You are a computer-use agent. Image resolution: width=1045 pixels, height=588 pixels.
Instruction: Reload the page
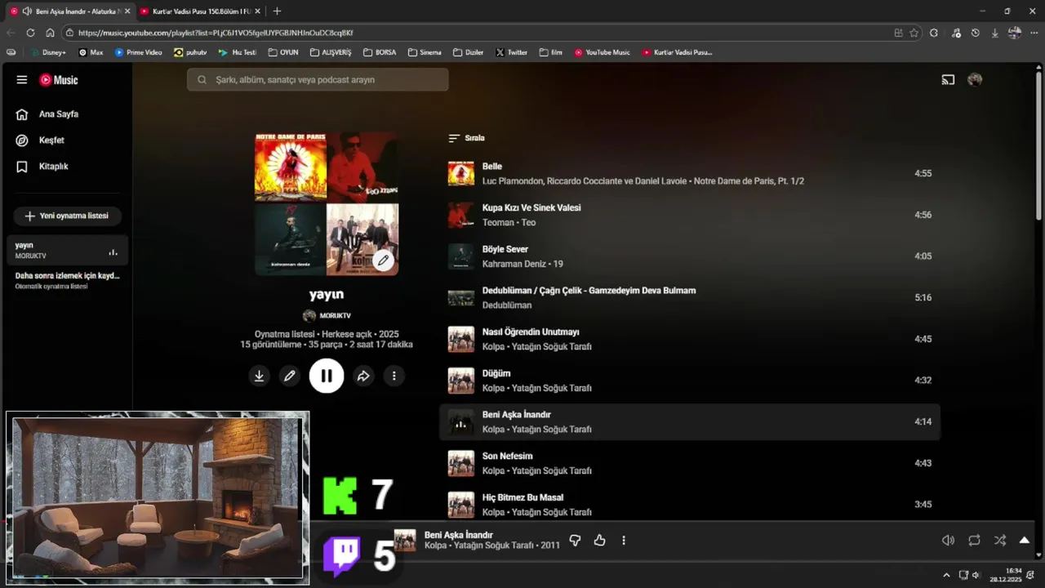(30, 33)
